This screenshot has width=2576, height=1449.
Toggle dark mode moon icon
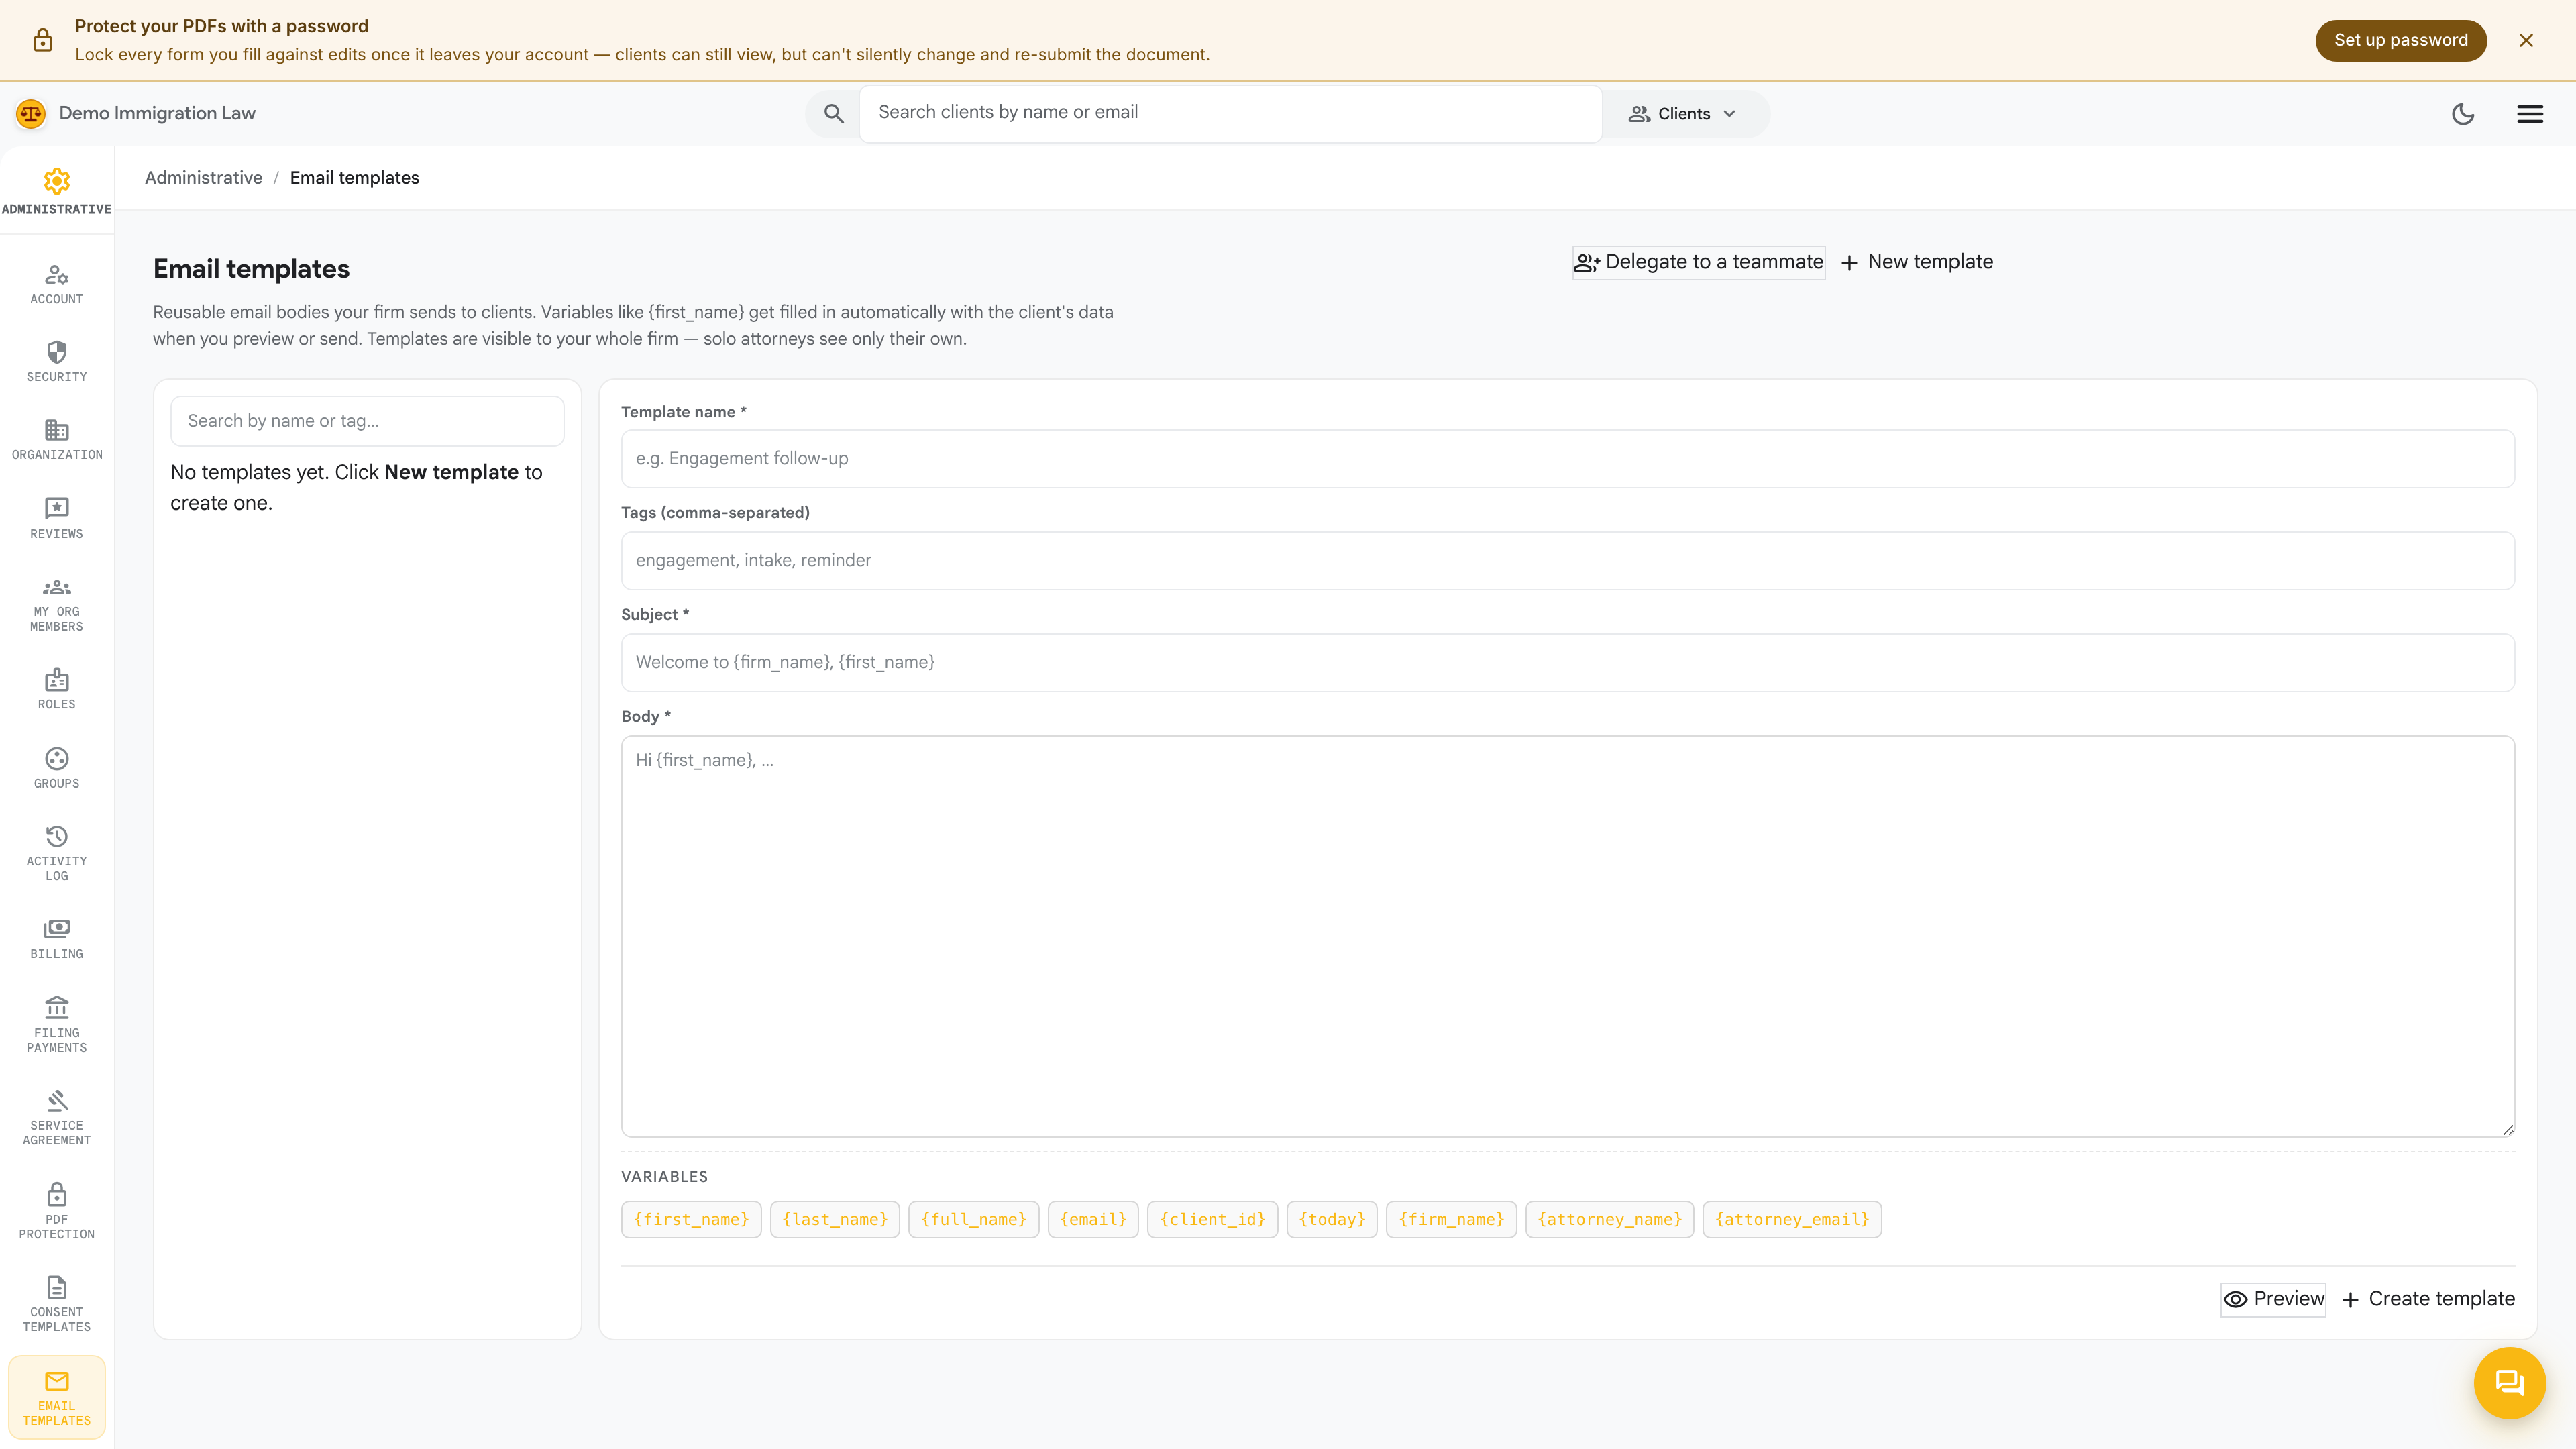click(x=2463, y=114)
